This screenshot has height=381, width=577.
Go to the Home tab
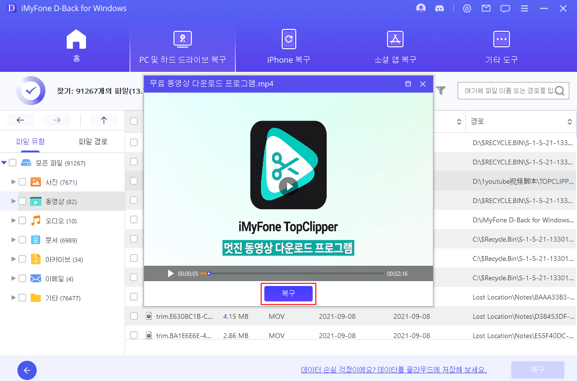(x=76, y=45)
